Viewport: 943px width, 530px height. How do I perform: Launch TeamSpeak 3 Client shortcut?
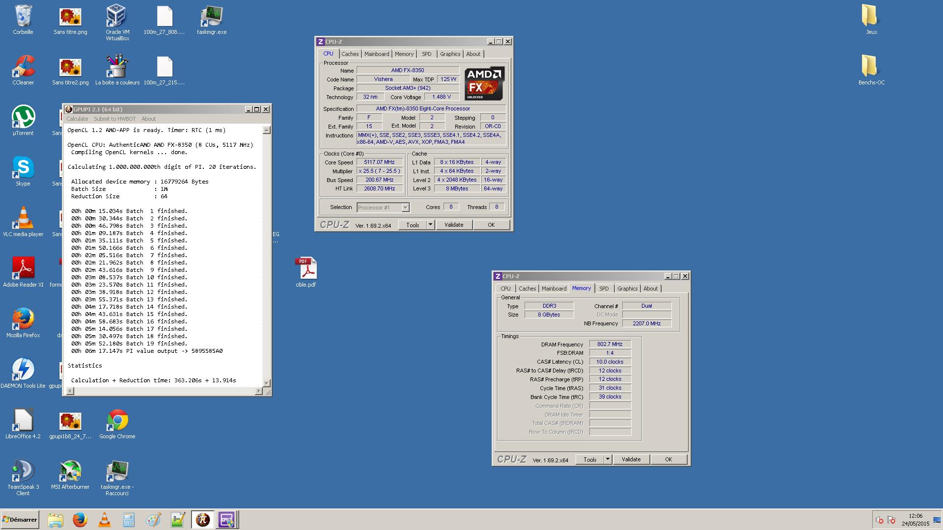23,477
